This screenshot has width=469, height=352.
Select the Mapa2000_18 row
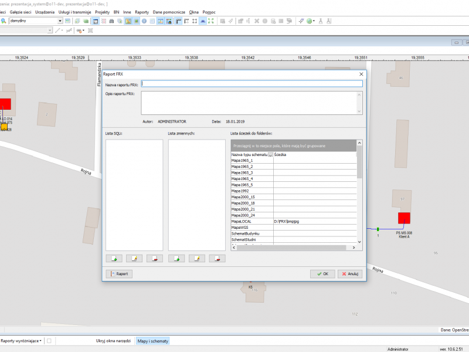pyautogui.click(x=294, y=203)
